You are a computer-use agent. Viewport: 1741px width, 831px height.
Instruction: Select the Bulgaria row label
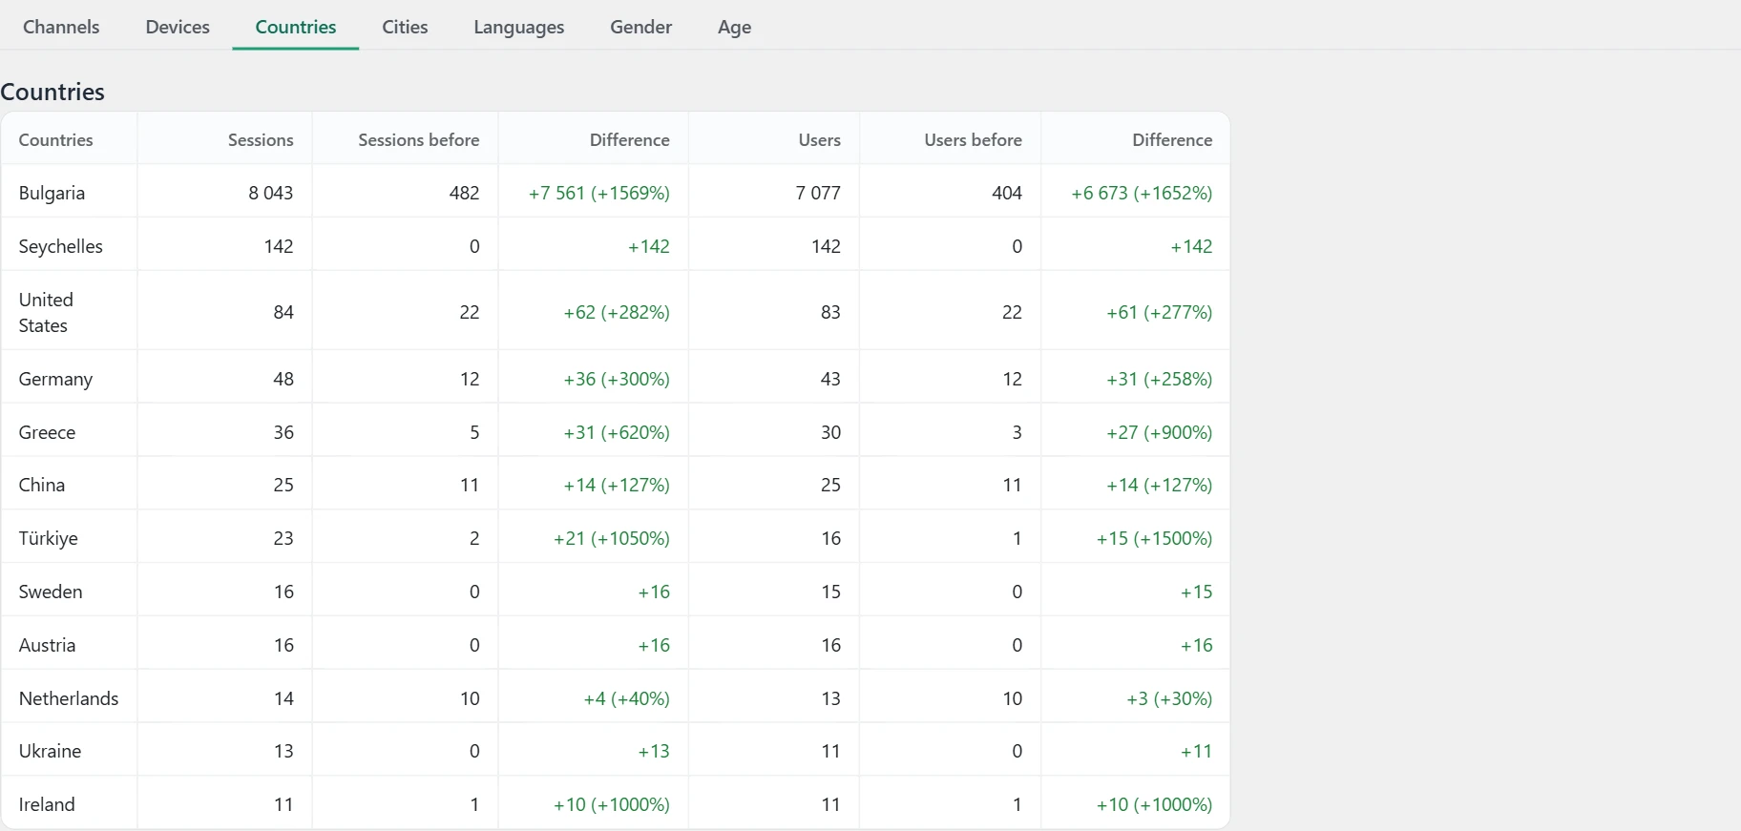pos(52,193)
